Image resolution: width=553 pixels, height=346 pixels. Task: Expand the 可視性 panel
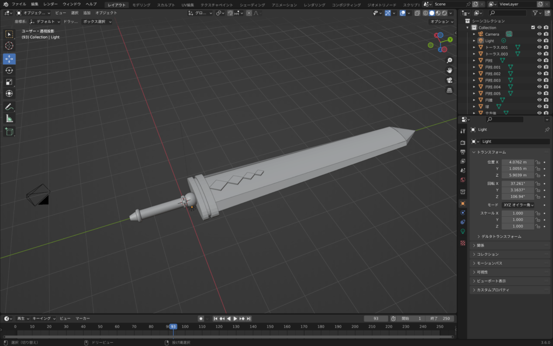pos(482,272)
